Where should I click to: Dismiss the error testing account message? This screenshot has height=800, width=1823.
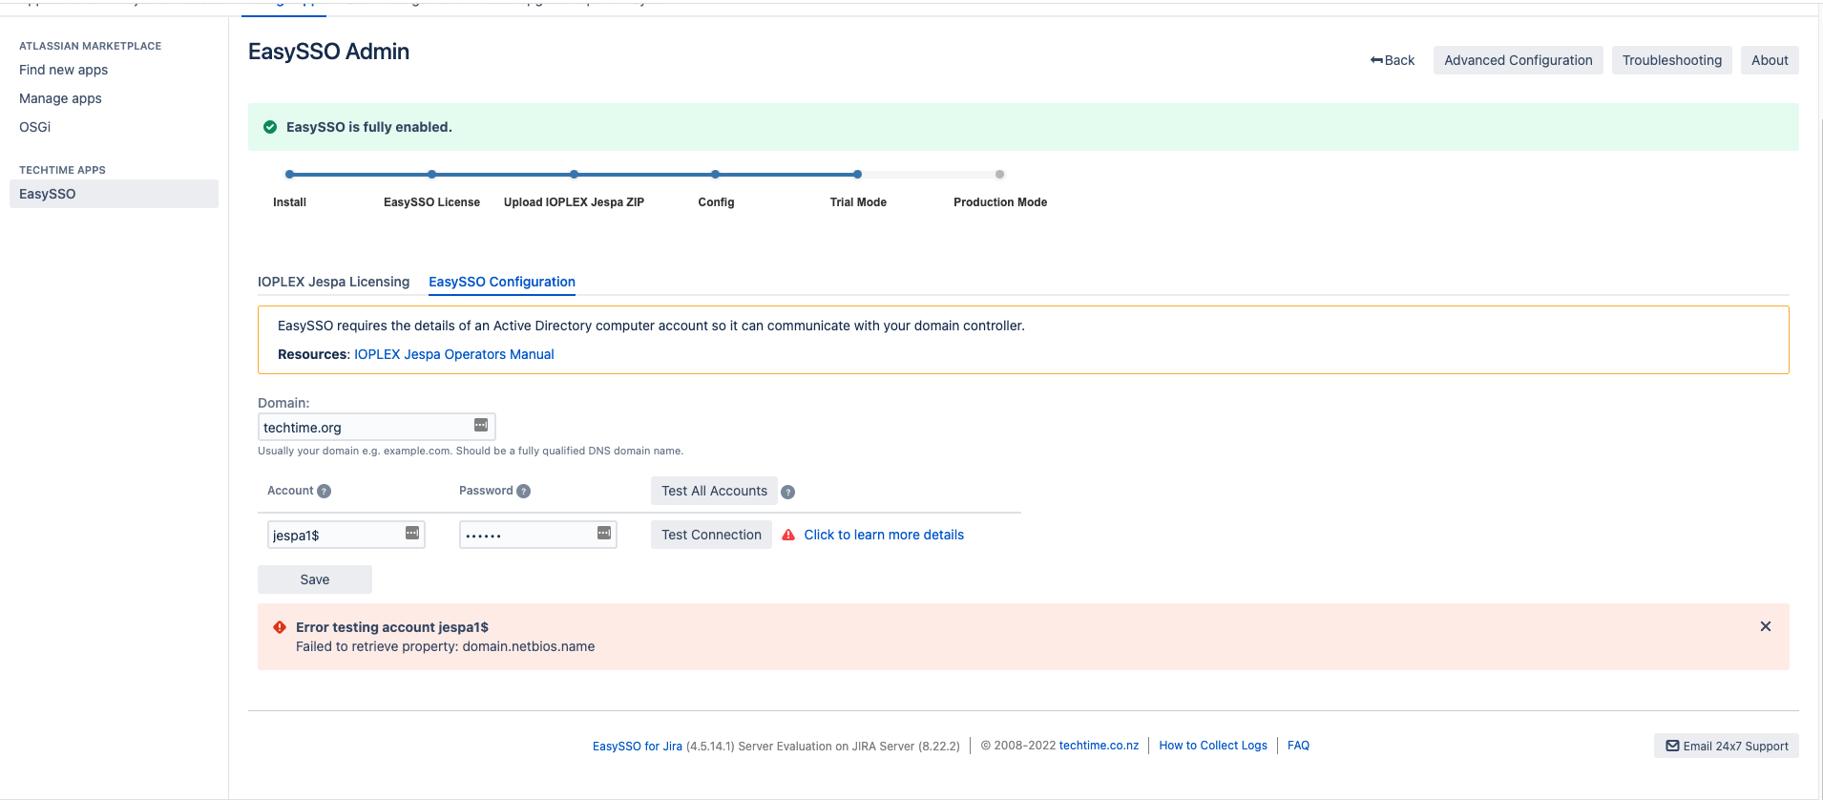(1766, 627)
